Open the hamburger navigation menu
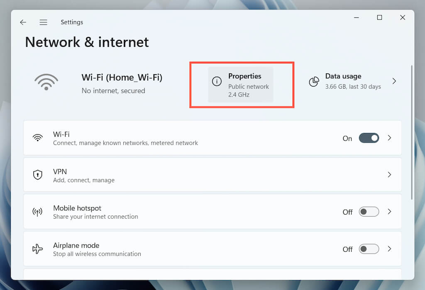Screen dimensions: 425x290 click(x=43, y=22)
